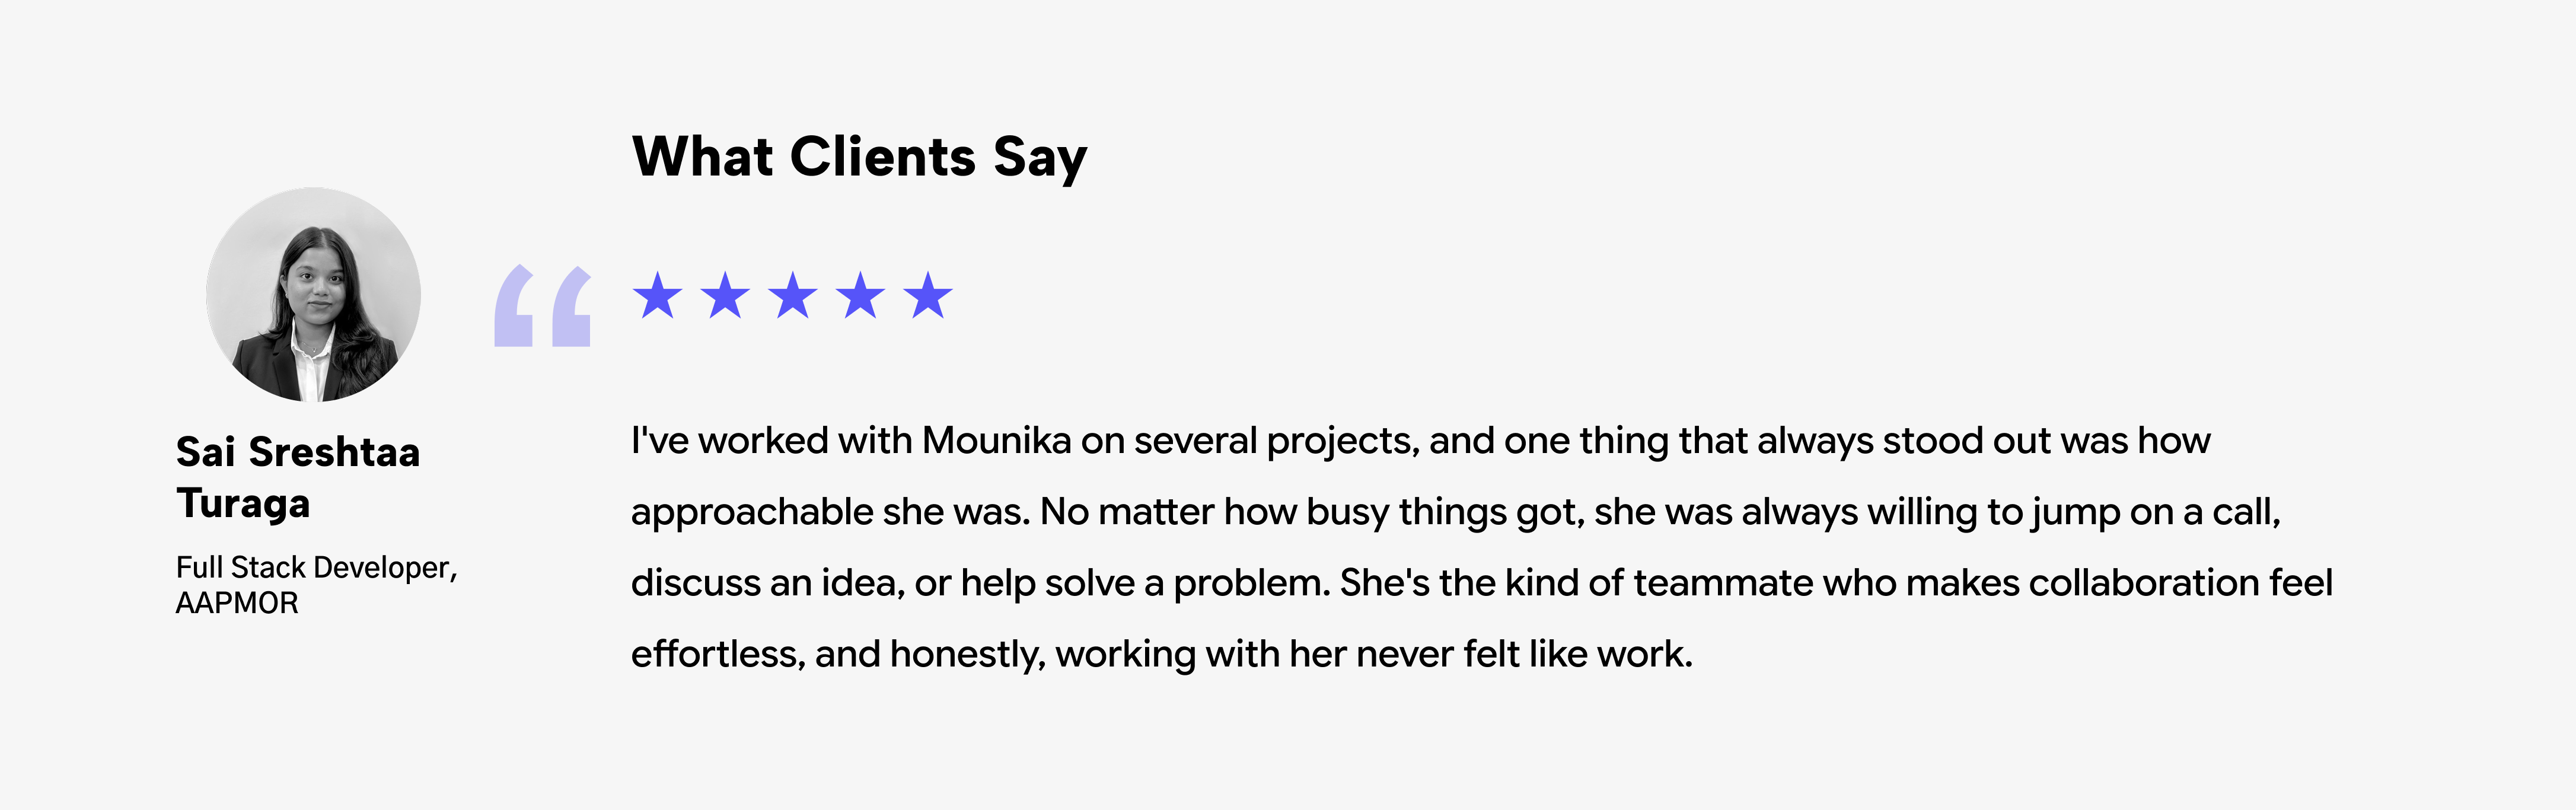This screenshot has width=2576, height=810.
Task: Click the surname "Turaga"
Action: [x=243, y=504]
